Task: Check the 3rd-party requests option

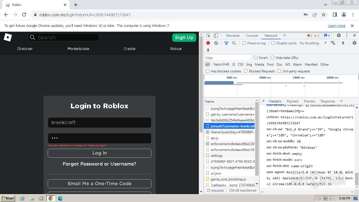Action: click(x=279, y=71)
